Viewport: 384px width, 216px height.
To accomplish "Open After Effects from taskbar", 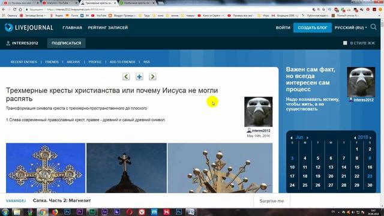I will click(x=104, y=212).
